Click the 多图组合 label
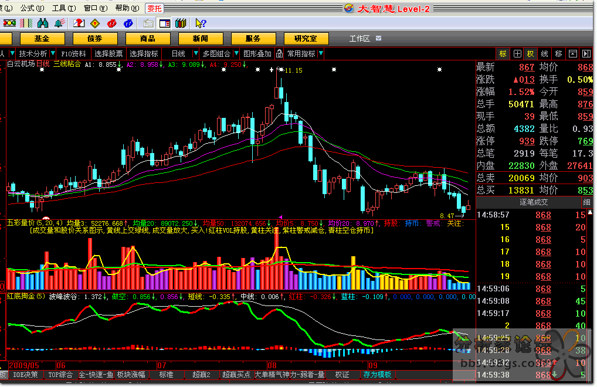The image size is (597, 387). click(216, 54)
